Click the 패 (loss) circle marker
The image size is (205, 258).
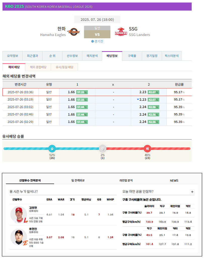(x=147, y=149)
